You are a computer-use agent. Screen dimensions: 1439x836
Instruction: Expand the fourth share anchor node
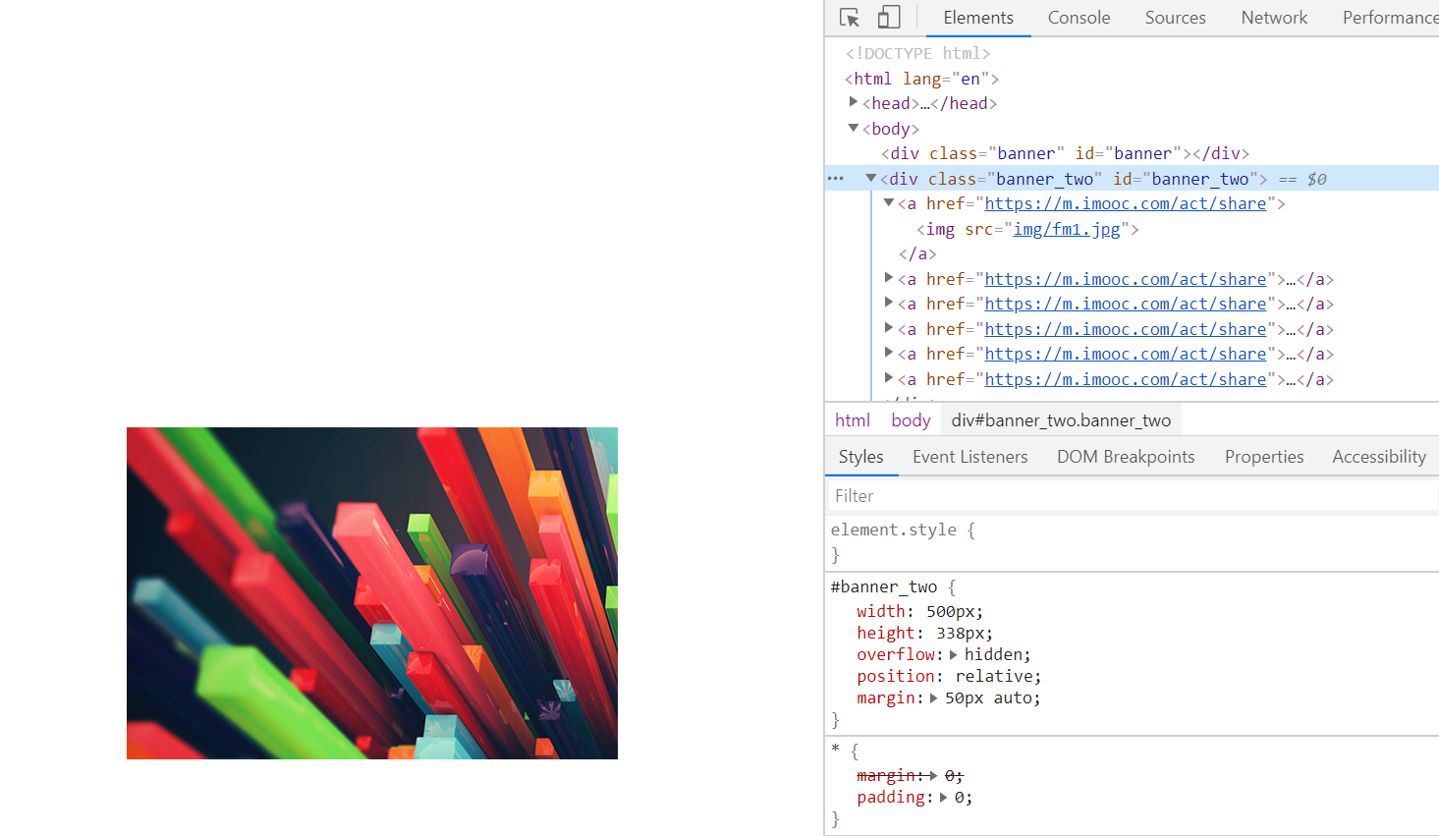click(x=889, y=328)
